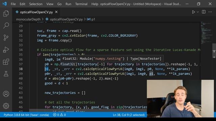Open the File menu

pos(13,4)
